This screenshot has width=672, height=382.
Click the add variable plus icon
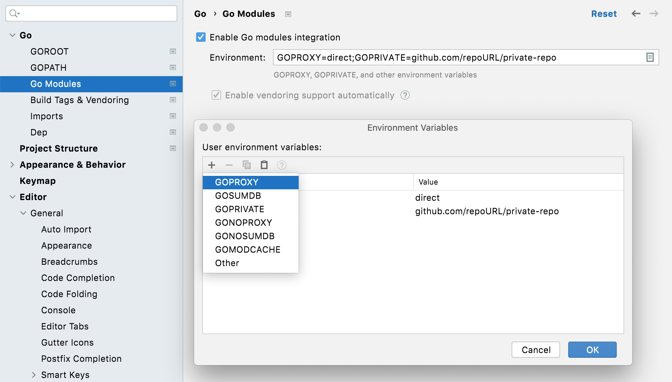pyautogui.click(x=212, y=165)
